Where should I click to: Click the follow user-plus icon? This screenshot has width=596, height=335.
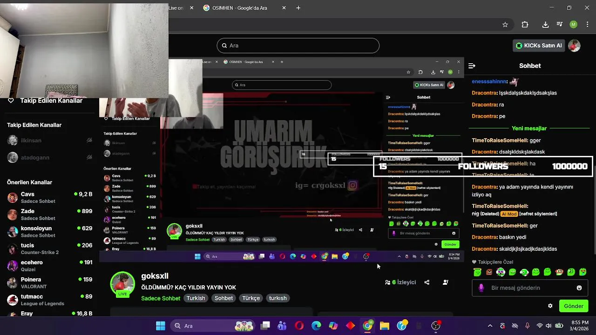click(446, 282)
